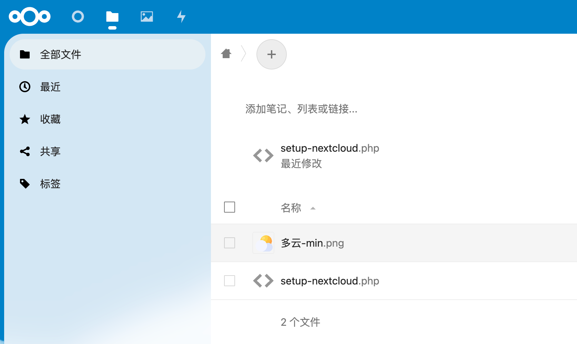Click the breadcrumb chevron separator
577x344 pixels.
tap(244, 54)
